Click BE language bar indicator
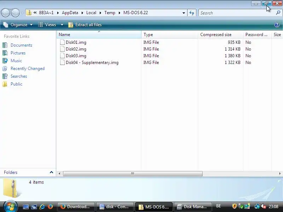 tap(218, 206)
